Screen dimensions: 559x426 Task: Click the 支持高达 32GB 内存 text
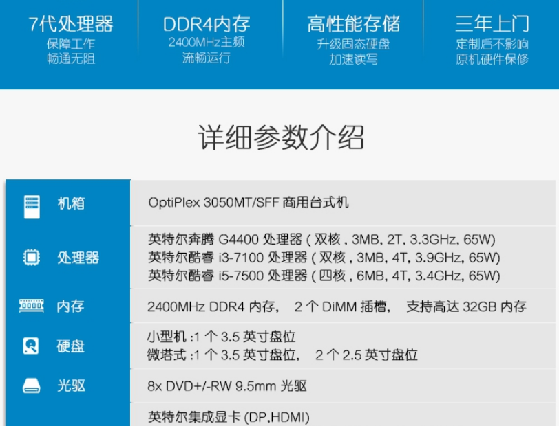pos(466,306)
